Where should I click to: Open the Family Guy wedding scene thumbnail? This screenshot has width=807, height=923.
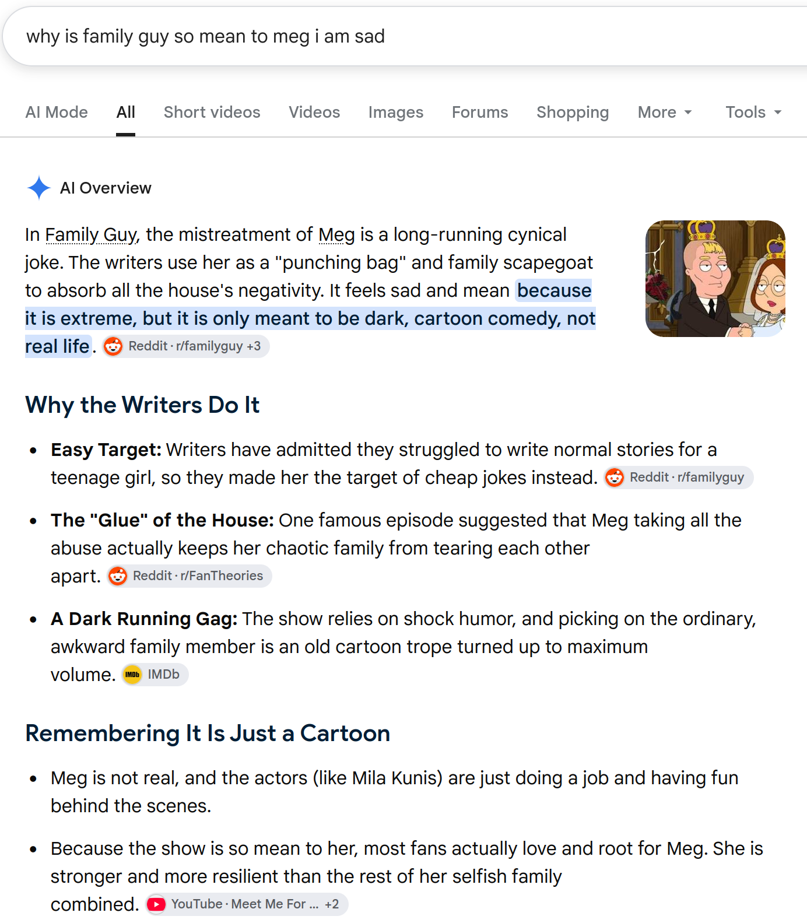click(715, 279)
